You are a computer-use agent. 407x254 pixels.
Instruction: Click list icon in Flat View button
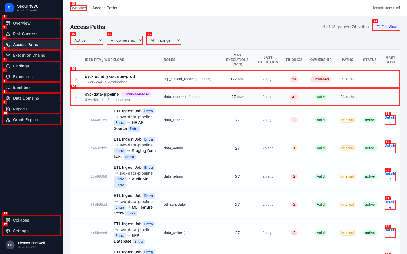378,27
